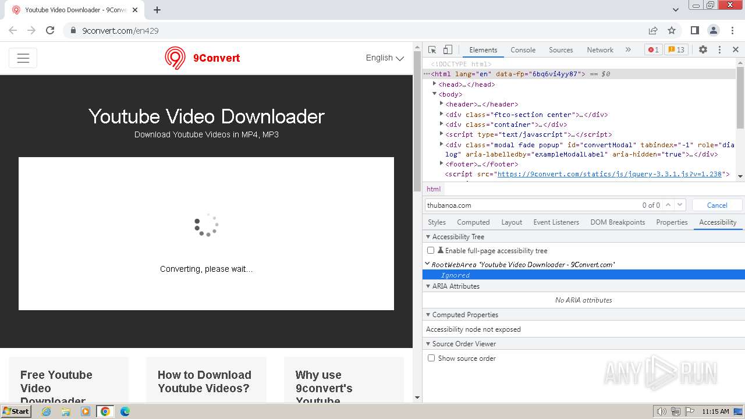Open the English language dropdown
This screenshot has height=419, width=745.
[x=385, y=58]
